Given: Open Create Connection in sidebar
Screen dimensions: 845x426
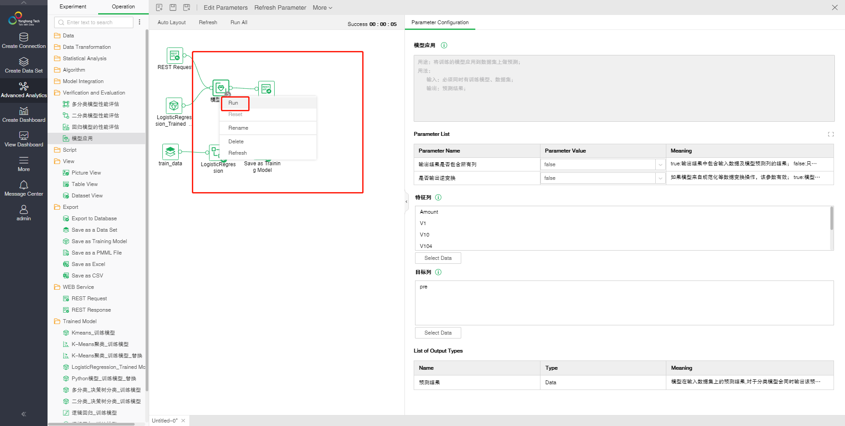Looking at the screenshot, I should pos(24,40).
